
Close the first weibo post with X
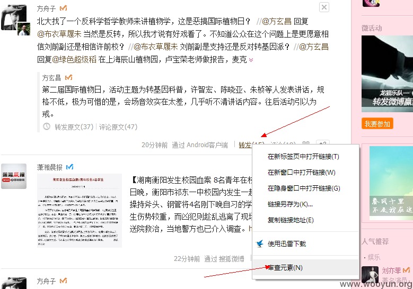324,7
